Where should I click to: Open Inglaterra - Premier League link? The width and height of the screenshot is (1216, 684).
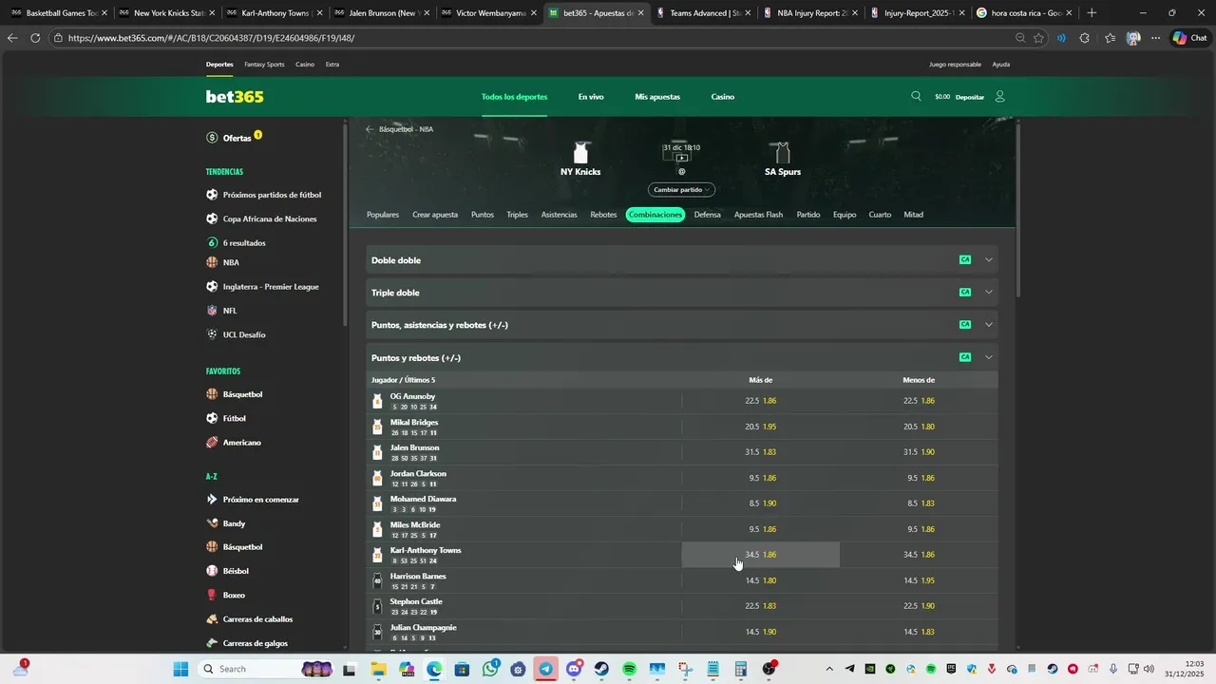point(271,286)
